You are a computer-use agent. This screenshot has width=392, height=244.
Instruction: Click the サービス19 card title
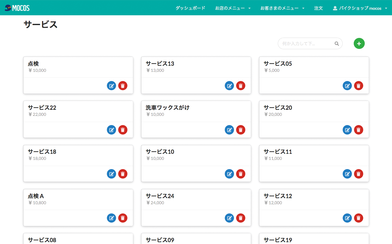click(x=278, y=240)
